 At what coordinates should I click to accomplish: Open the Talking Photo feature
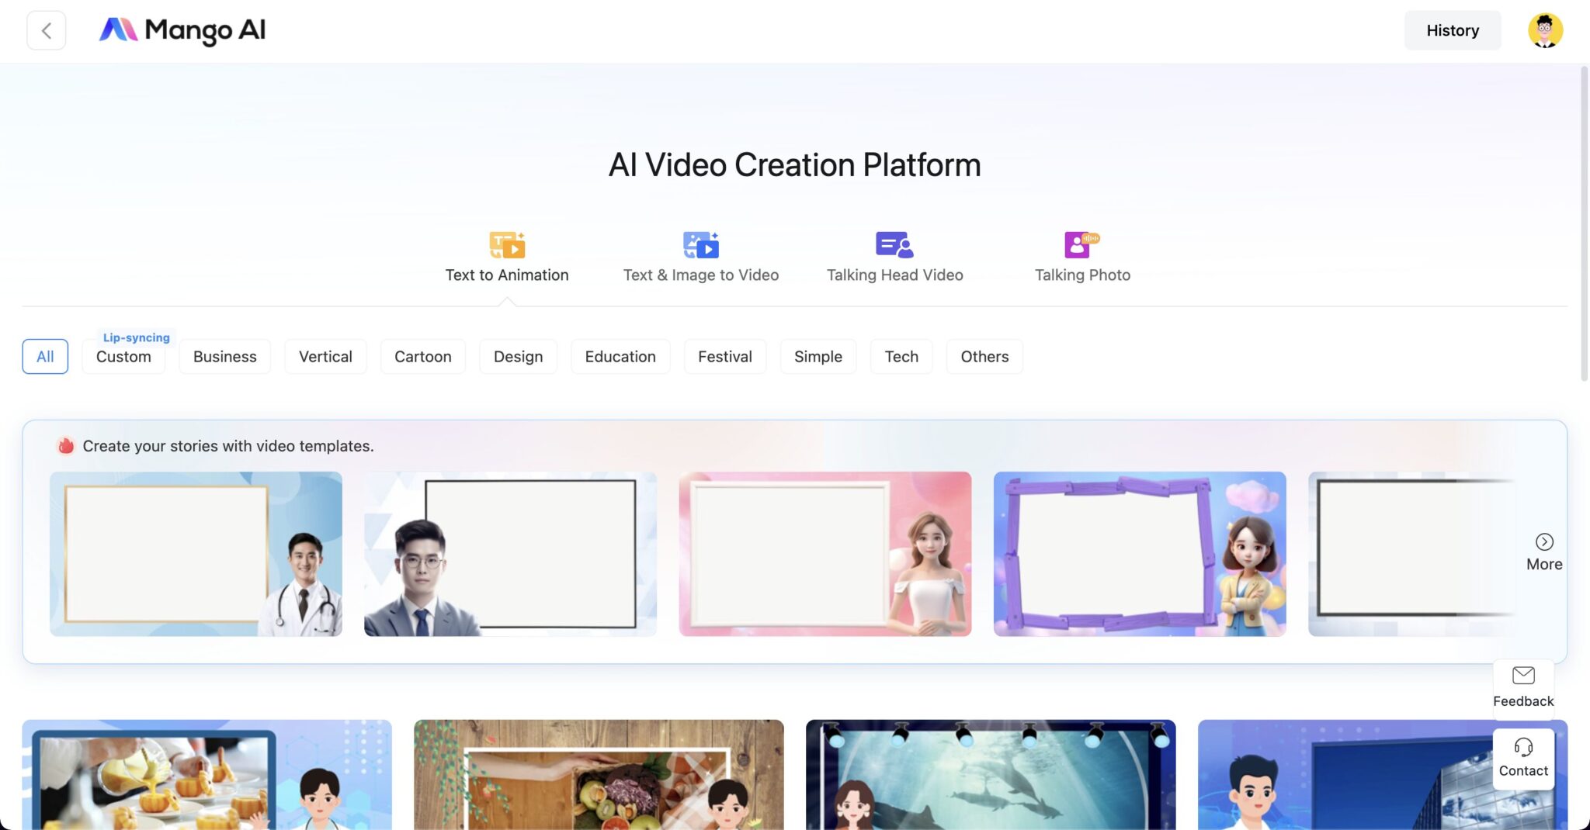[x=1081, y=245]
